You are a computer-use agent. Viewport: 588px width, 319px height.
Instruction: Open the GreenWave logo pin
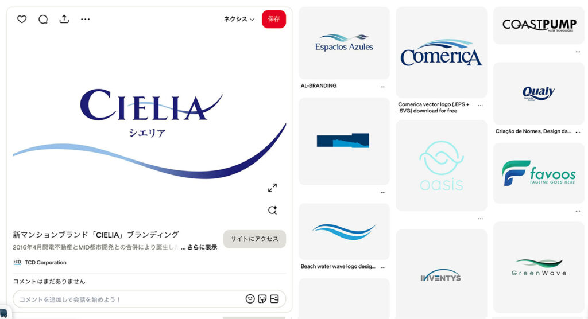(539, 267)
